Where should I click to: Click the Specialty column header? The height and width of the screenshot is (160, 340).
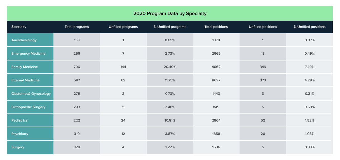(x=19, y=27)
